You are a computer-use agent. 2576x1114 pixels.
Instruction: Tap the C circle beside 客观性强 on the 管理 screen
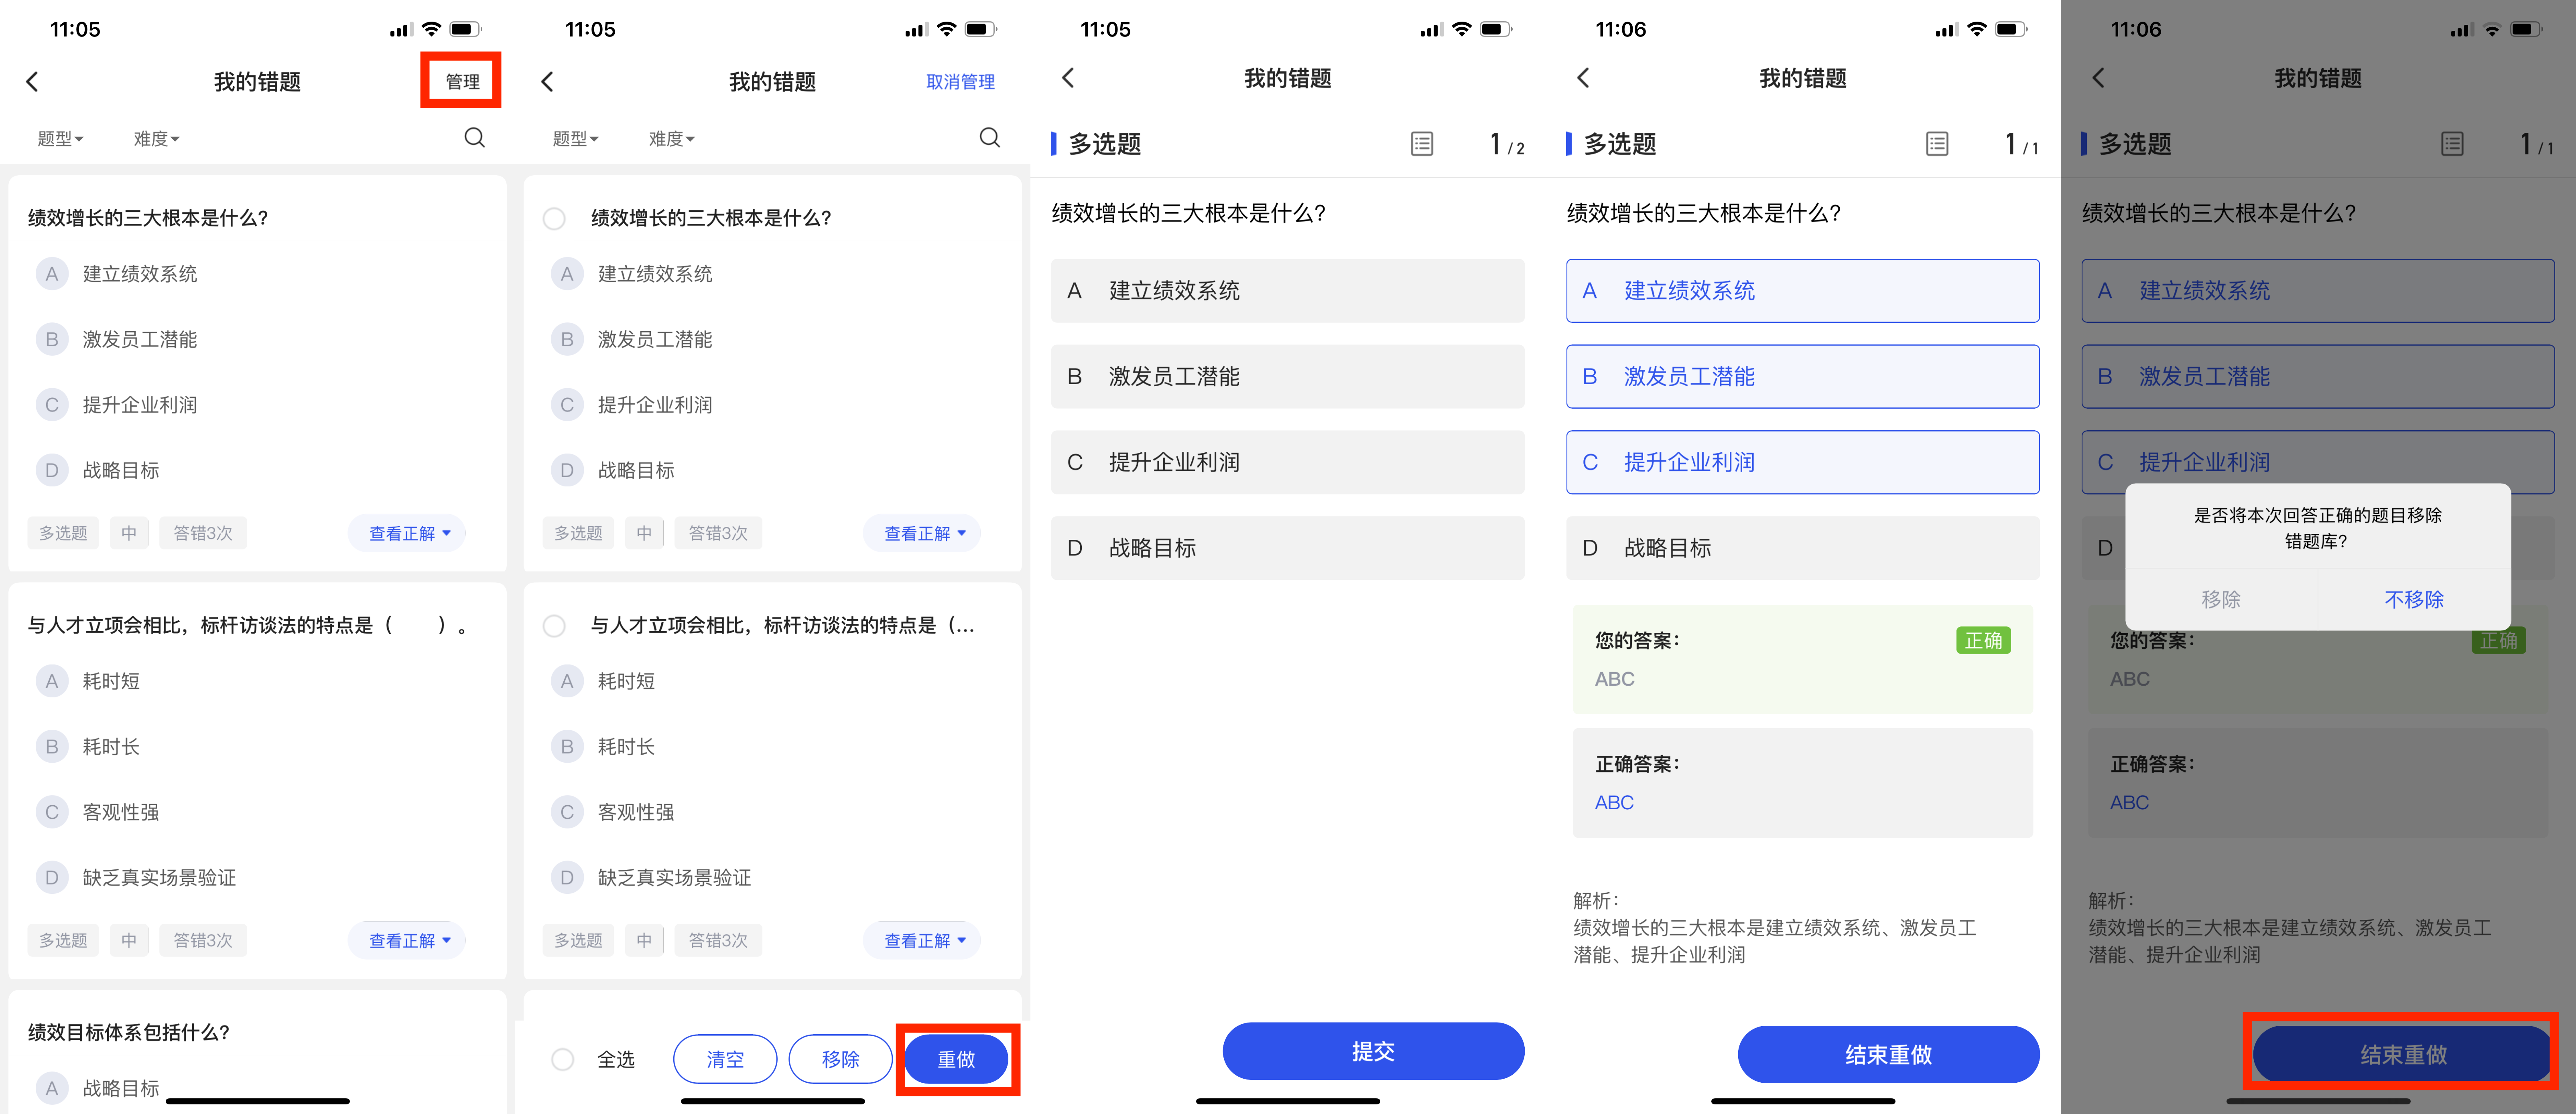(52, 812)
